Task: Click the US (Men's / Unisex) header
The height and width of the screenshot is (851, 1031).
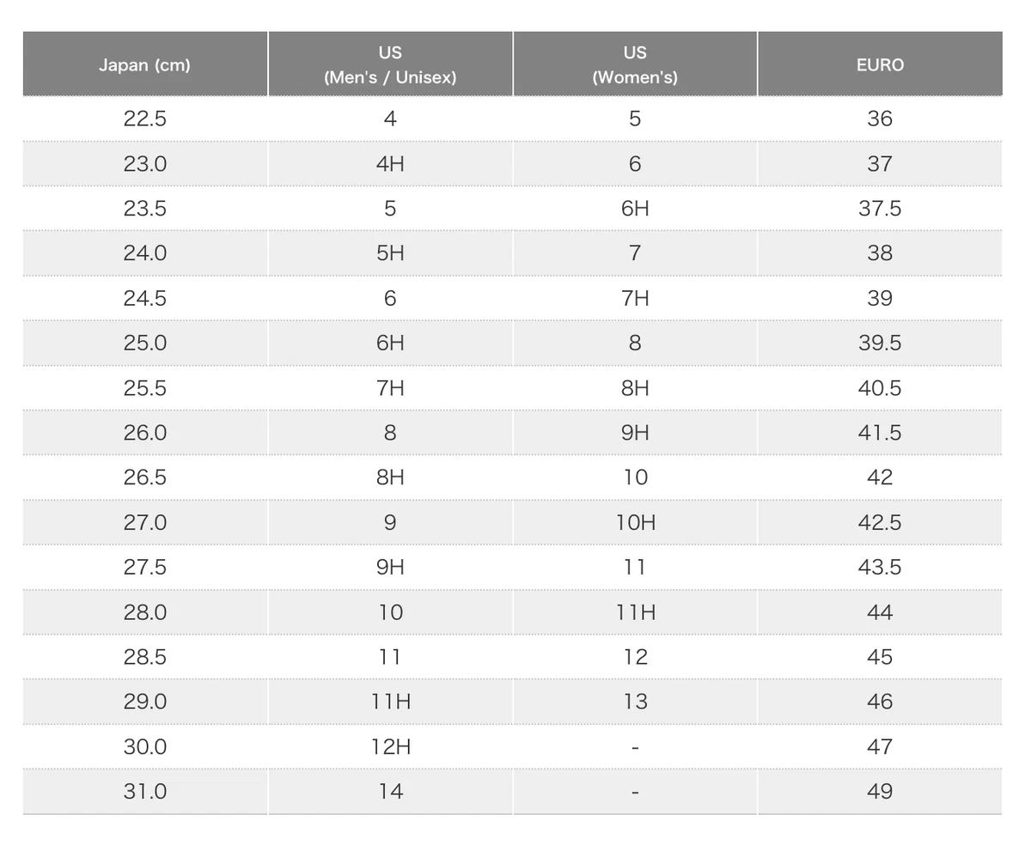Action: click(x=390, y=64)
